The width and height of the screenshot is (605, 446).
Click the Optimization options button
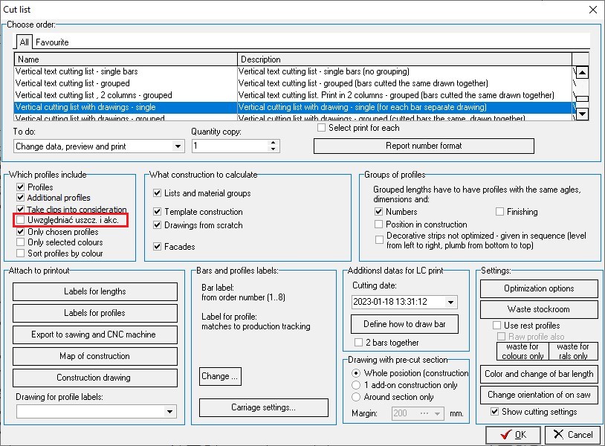coord(539,288)
